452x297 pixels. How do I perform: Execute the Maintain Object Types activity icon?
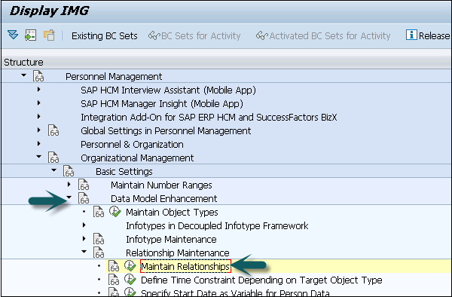115,212
